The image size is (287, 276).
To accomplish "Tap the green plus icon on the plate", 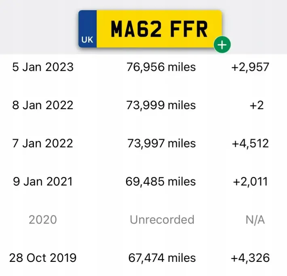I will click(222, 45).
